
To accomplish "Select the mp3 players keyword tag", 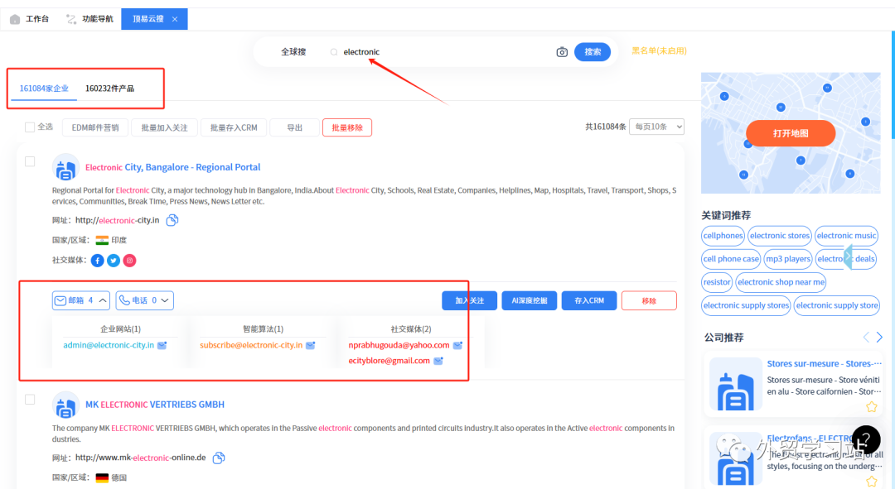I will coord(788,259).
